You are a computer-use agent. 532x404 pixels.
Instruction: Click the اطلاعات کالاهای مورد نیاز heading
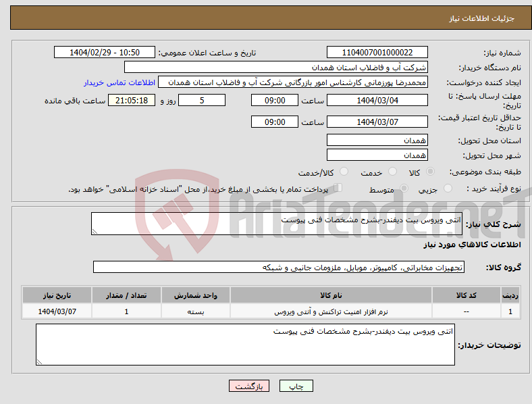472,245
